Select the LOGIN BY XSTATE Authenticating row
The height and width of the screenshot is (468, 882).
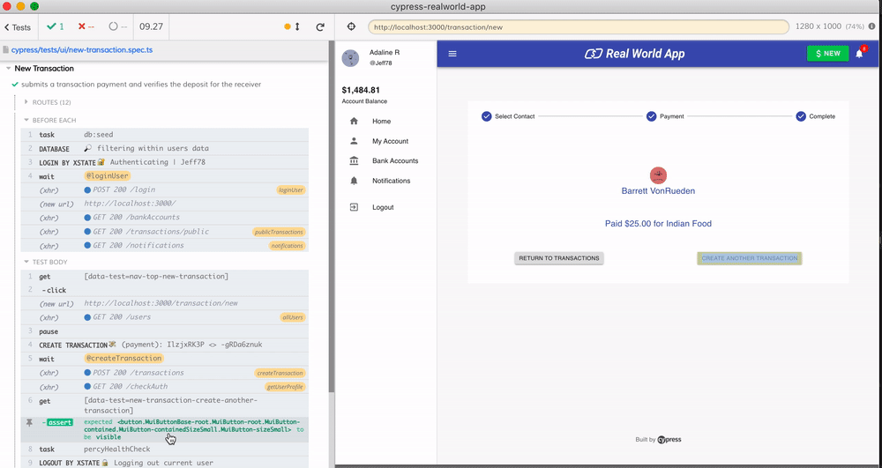point(164,162)
